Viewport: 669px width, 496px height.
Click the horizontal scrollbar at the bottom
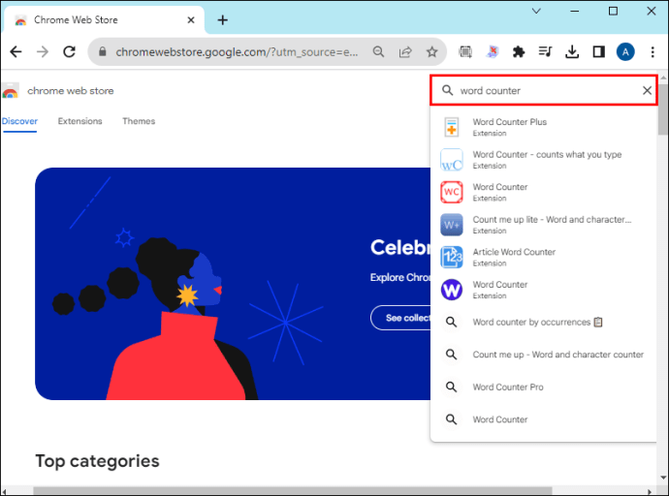[x=292, y=491]
